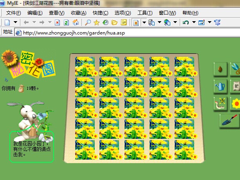This screenshot has width=240, height=180.
Task: Click the cascading windows toolbar icon
Action: point(217,22)
